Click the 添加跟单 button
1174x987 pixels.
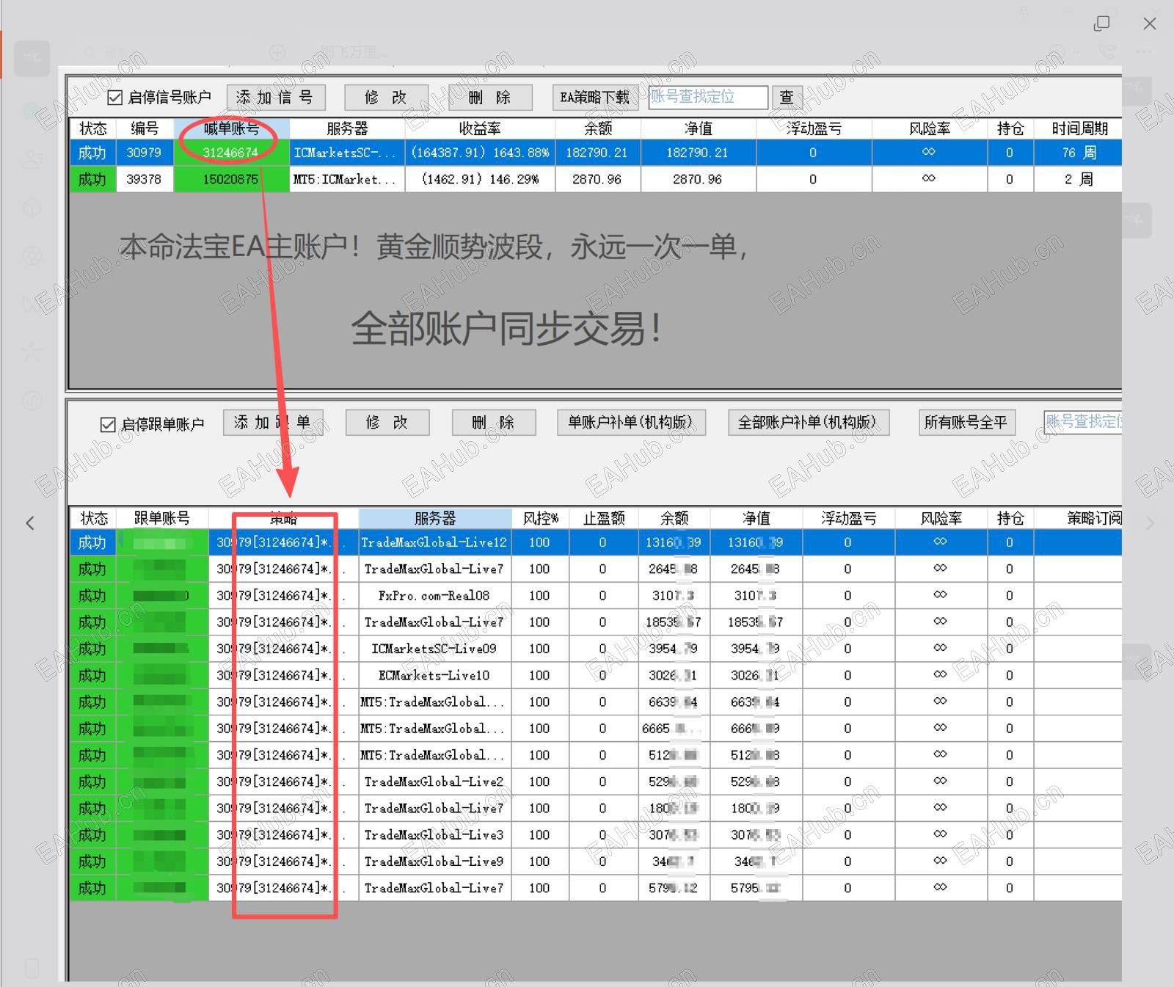(273, 422)
